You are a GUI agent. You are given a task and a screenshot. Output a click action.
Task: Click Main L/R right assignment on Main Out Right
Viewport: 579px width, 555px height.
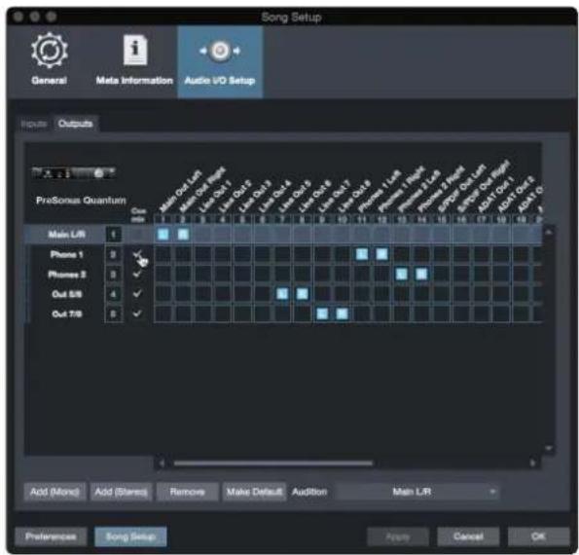coord(183,234)
